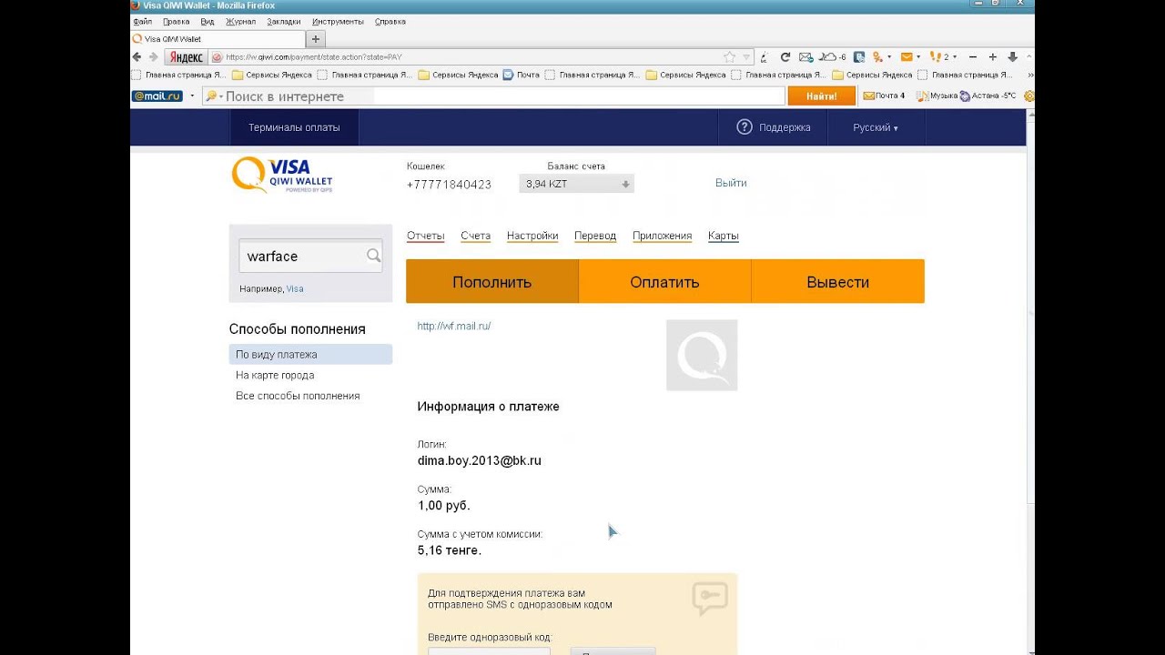Open the Перевод link
The width and height of the screenshot is (1165, 655).
coord(595,236)
